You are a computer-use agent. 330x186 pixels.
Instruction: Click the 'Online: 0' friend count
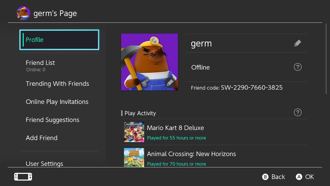(36, 70)
